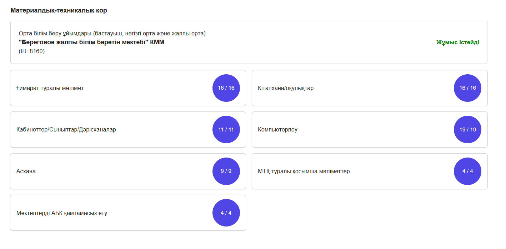This screenshot has width=506, height=249.
Task: Click the Береговое жалпы білім беретін мектебі name
Action: pos(91,42)
